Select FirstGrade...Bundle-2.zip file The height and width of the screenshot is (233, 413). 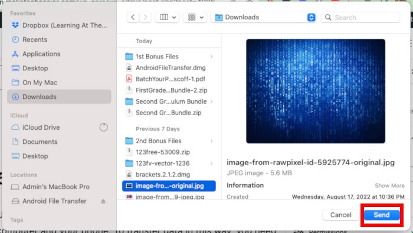[169, 90]
